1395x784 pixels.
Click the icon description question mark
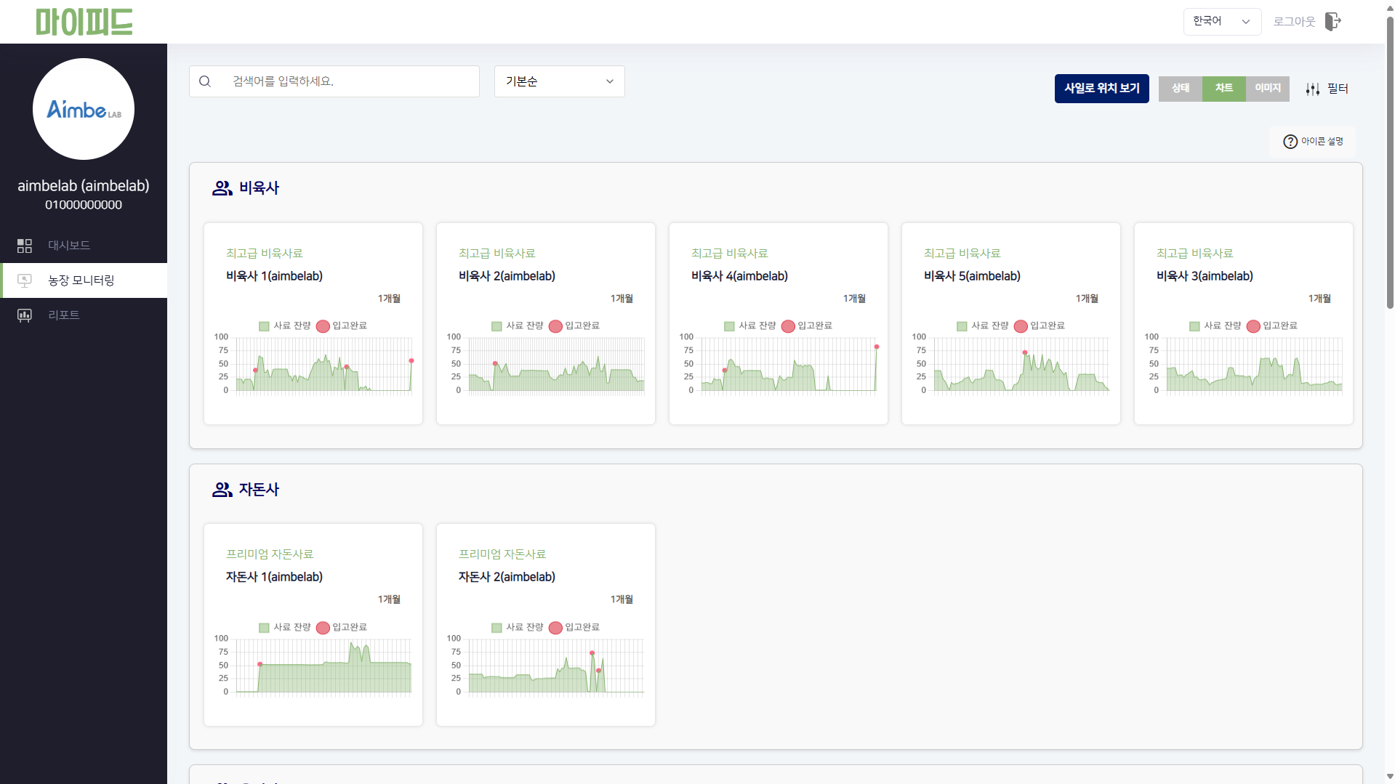point(1290,142)
